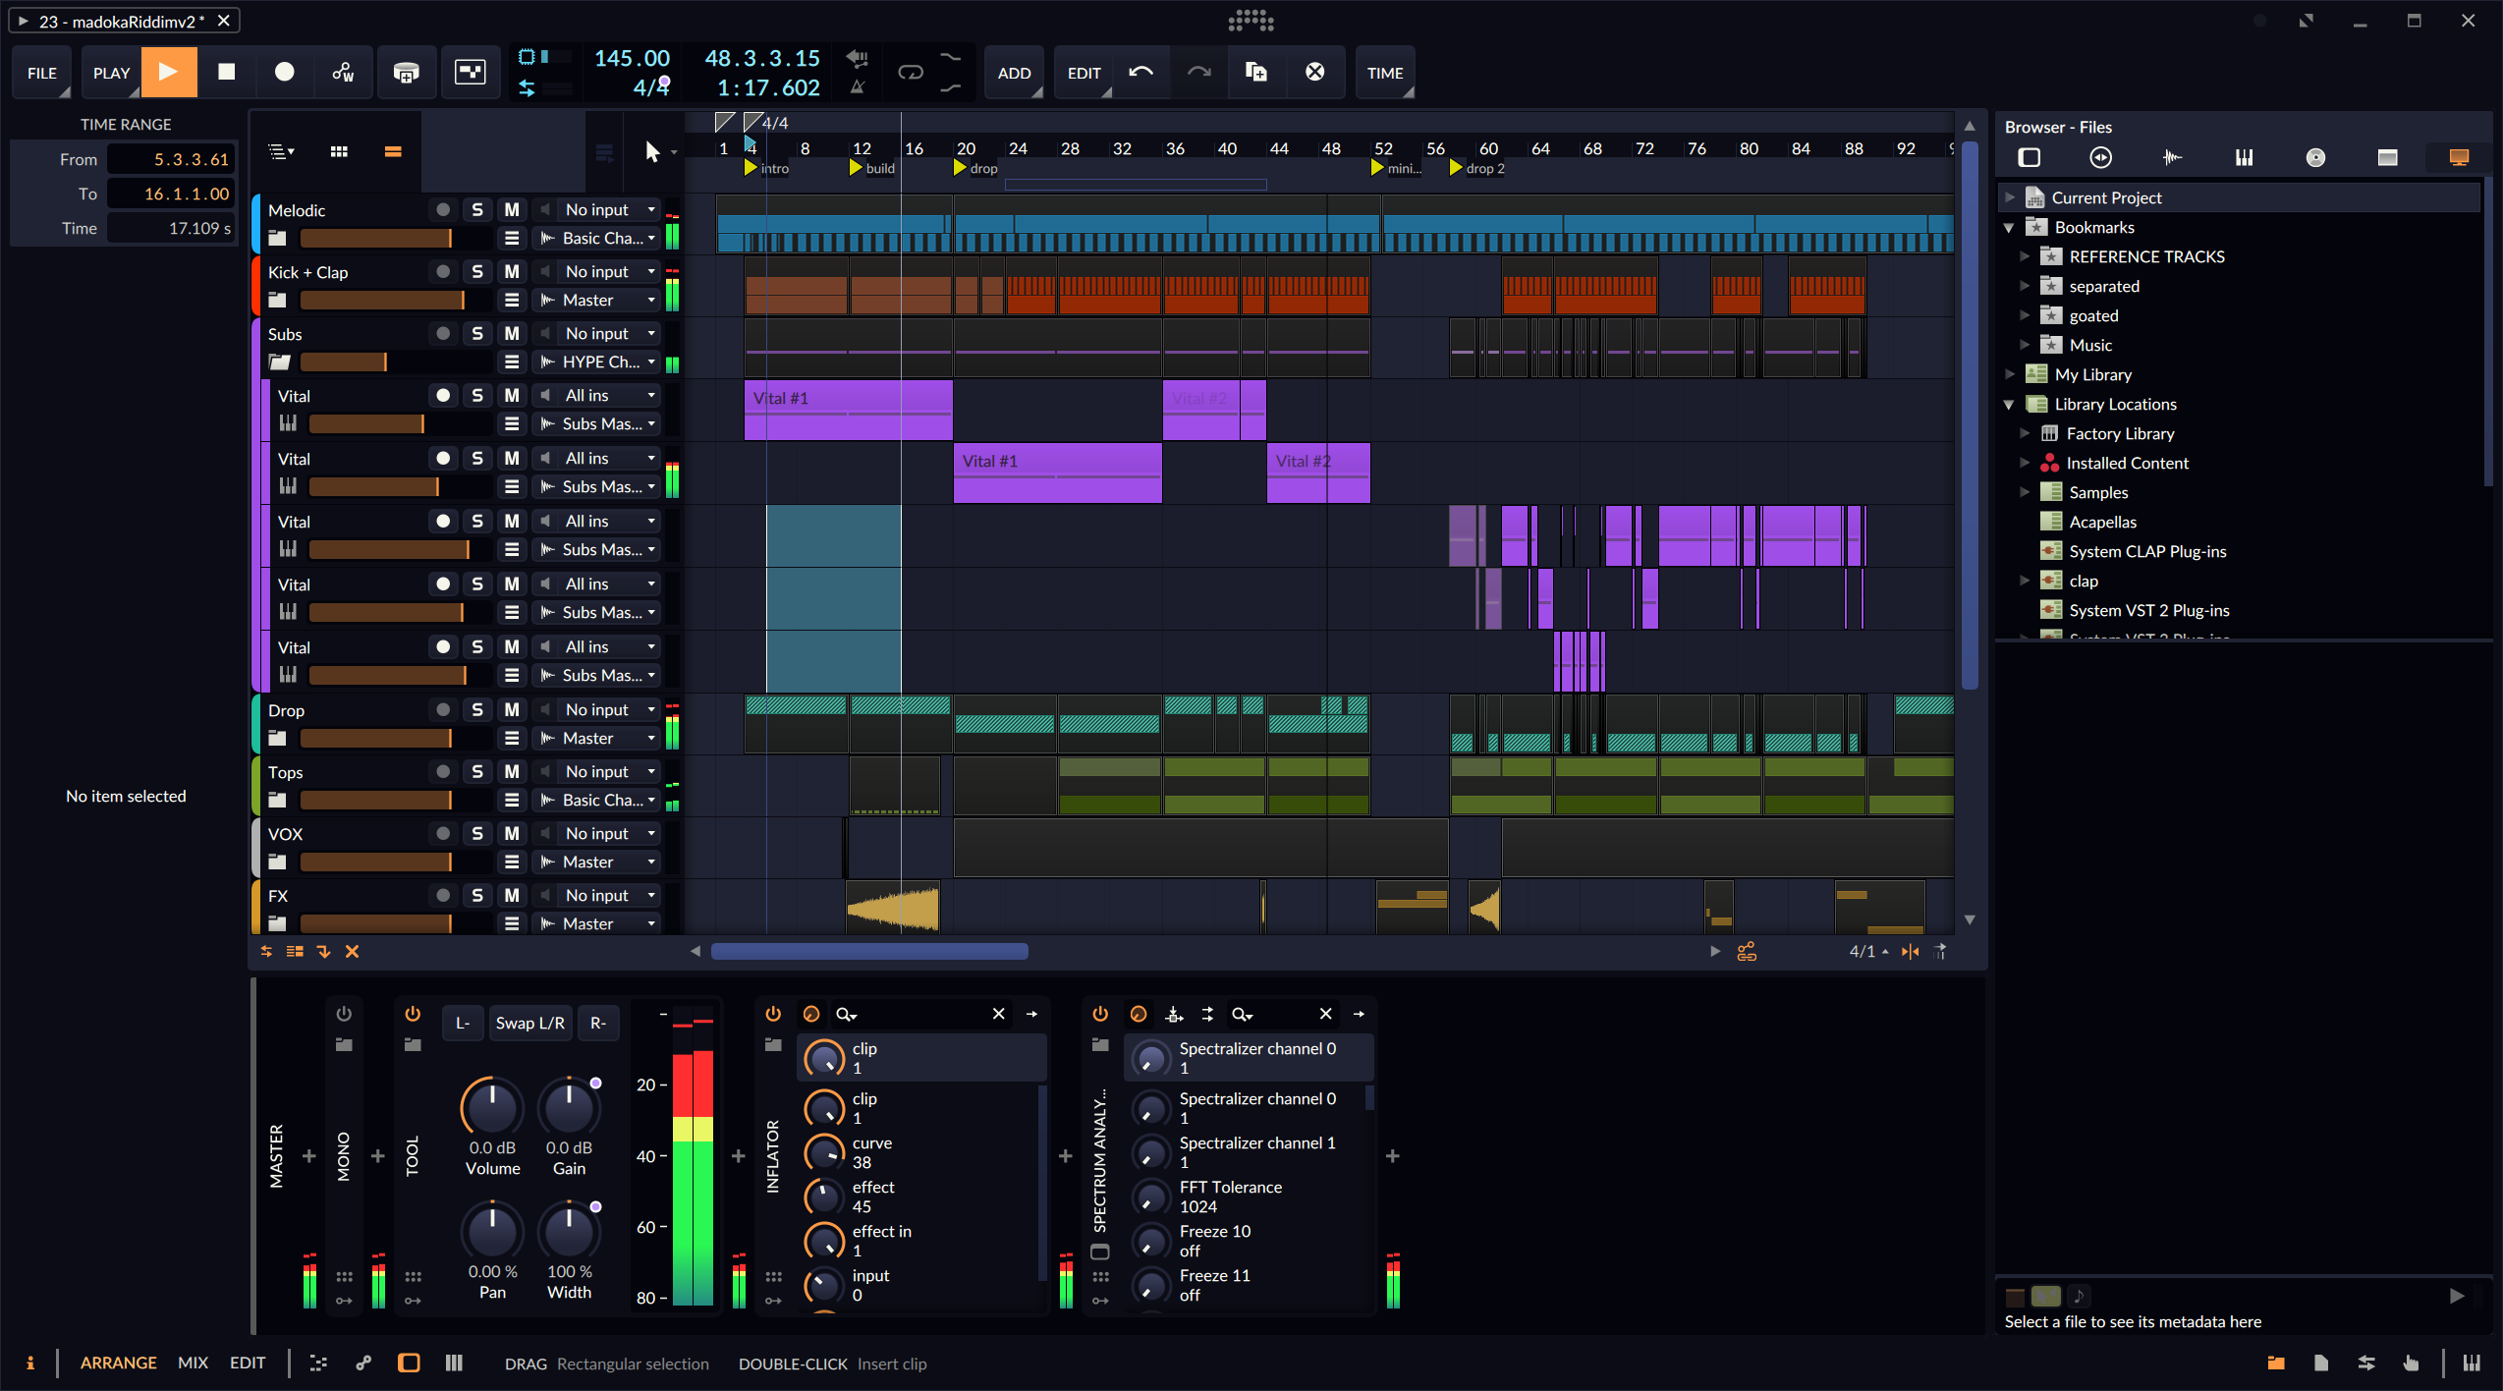Image resolution: width=2503 pixels, height=1391 pixels.
Task: Solo the Kick + Clap track
Action: pos(477,272)
